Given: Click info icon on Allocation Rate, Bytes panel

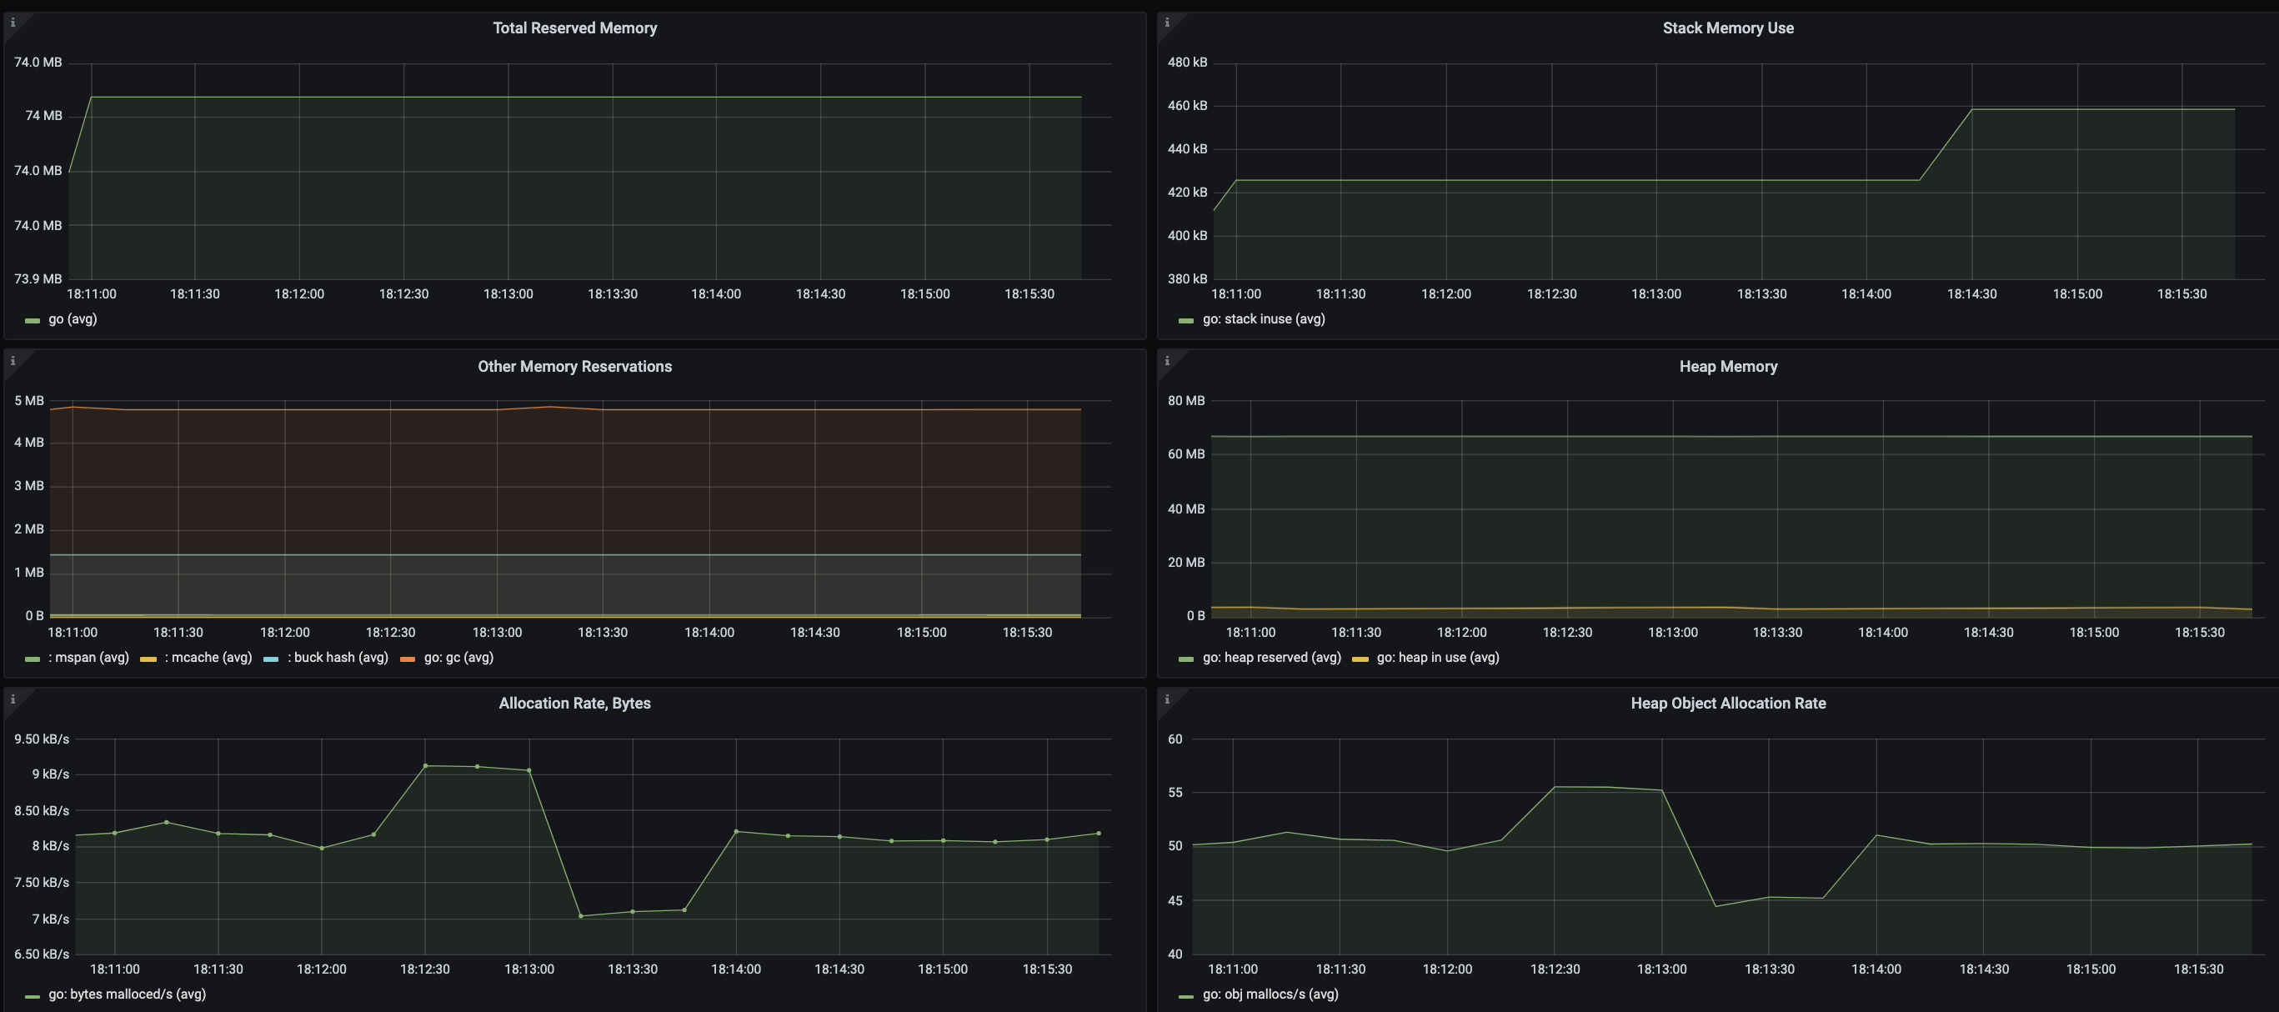Looking at the screenshot, I should [13, 699].
